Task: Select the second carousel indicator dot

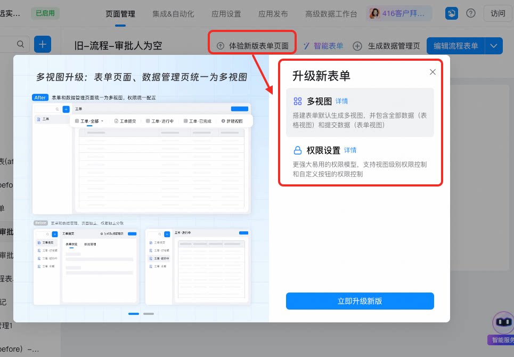Action: (149, 314)
